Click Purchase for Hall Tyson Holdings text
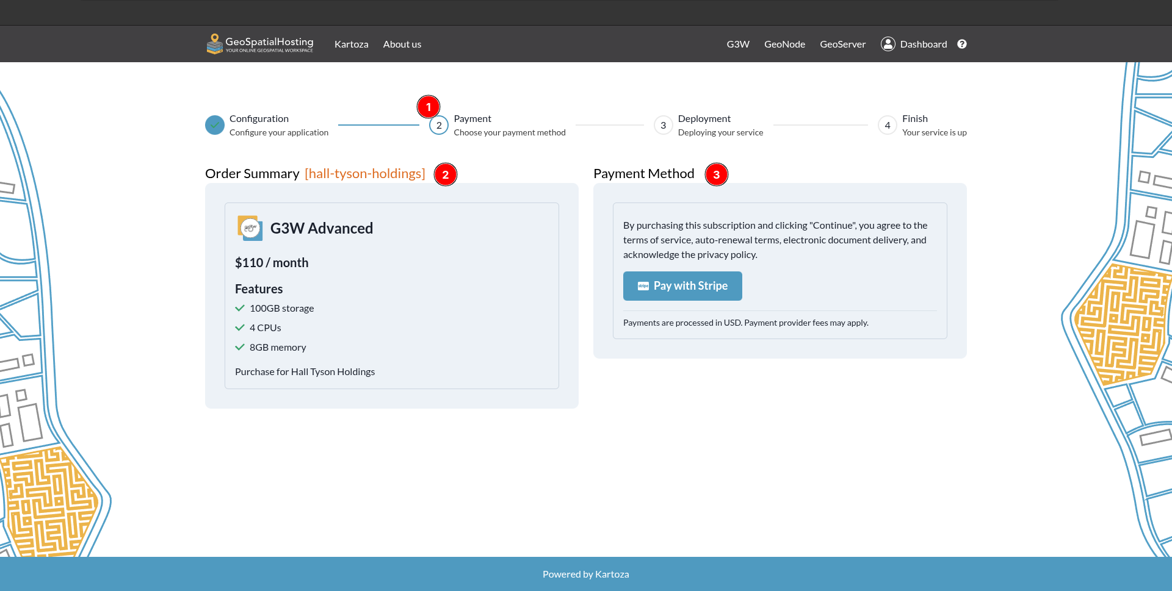This screenshot has width=1172, height=591. (305, 371)
